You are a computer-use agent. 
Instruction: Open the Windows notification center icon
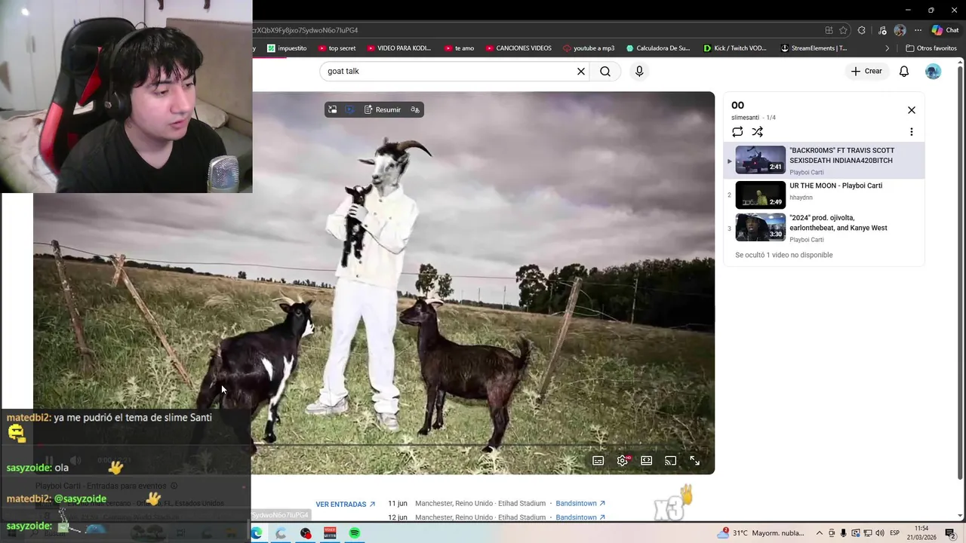pos(950,533)
